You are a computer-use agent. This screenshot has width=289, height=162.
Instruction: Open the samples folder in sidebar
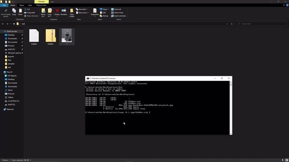11,64
